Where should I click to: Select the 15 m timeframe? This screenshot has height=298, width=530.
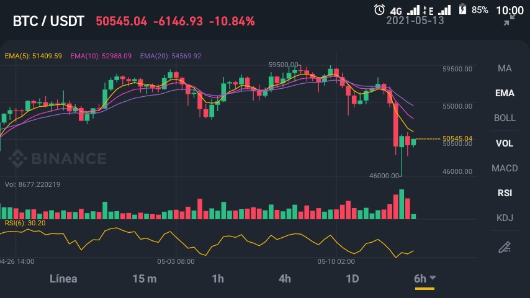pyautogui.click(x=145, y=279)
